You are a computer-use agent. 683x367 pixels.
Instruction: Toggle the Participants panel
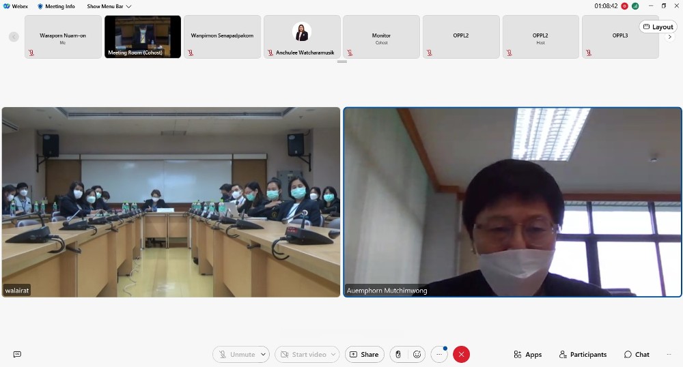pyautogui.click(x=583, y=355)
